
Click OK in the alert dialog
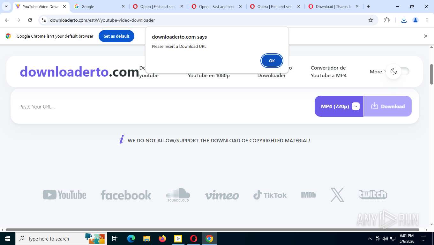tap(272, 61)
